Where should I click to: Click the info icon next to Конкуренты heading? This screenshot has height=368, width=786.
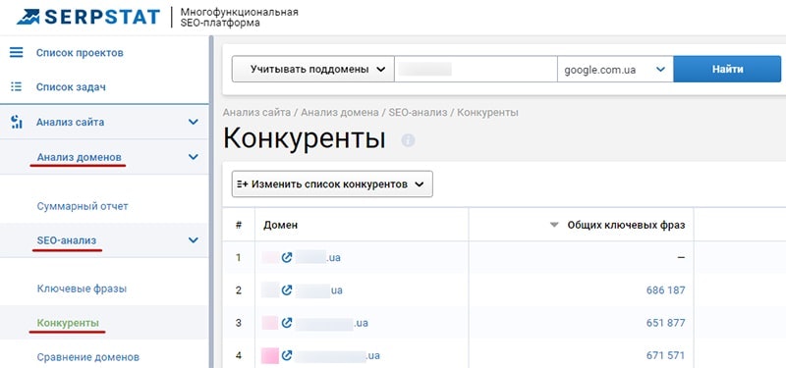click(x=408, y=140)
